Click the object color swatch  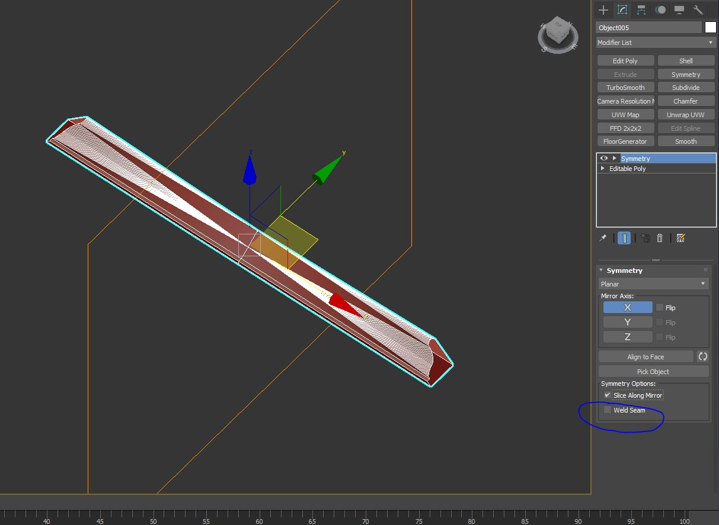710,27
